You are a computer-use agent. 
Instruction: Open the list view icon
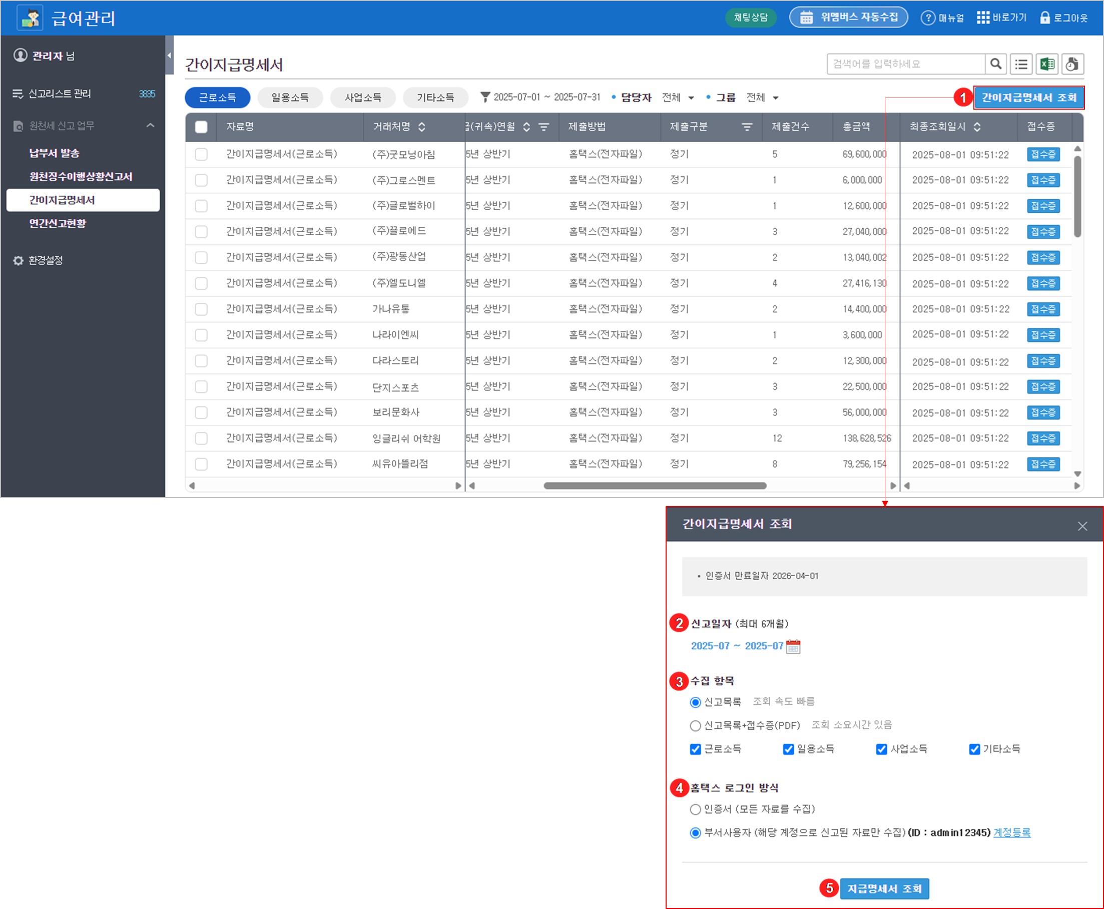1021,64
